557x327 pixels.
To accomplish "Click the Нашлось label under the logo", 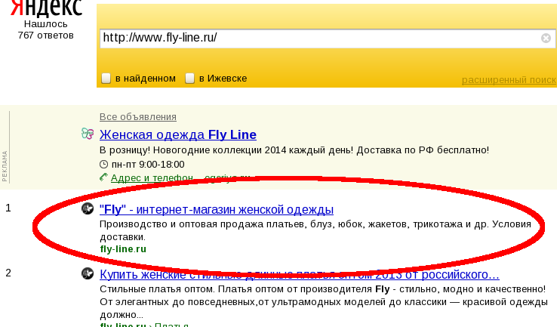I will [46, 24].
